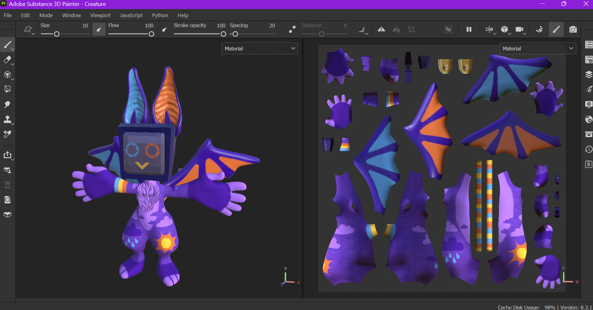The height and width of the screenshot is (310, 593).
Task: Open the Viewport menu
Action: click(100, 15)
